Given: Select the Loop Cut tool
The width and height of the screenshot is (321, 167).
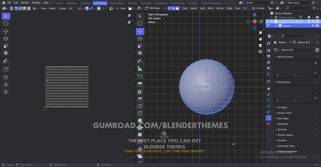Looking at the screenshot, I should 140,106.
